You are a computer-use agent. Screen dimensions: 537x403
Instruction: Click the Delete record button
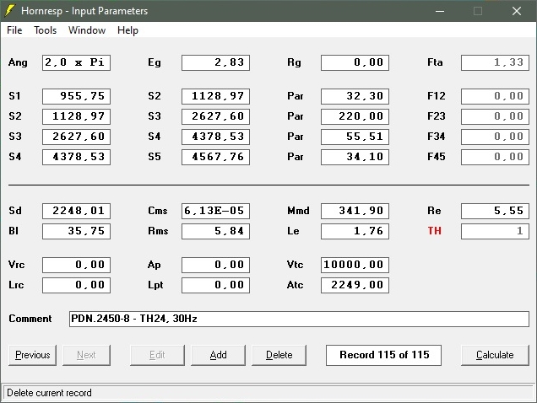pos(279,355)
